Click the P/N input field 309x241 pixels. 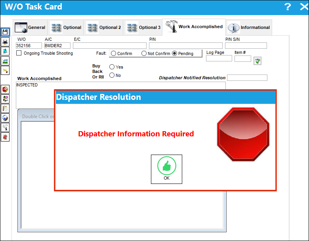tap(186, 46)
